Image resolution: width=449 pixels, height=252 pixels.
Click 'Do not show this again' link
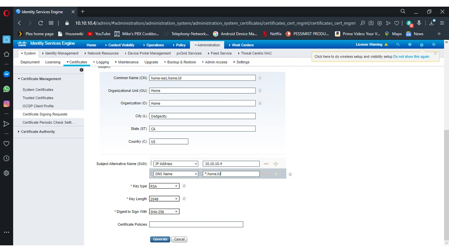click(411, 56)
